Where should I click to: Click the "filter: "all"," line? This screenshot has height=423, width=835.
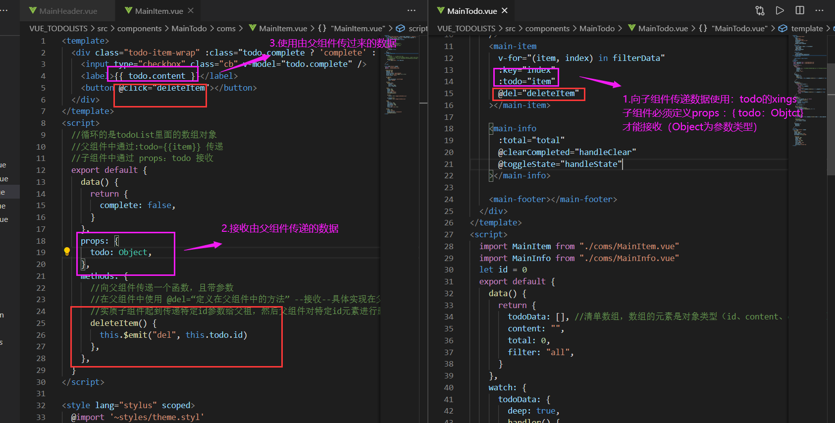pos(541,352)
